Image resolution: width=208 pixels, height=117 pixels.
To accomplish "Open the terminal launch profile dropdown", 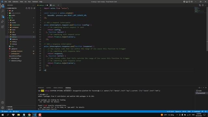I will (201, 88).
